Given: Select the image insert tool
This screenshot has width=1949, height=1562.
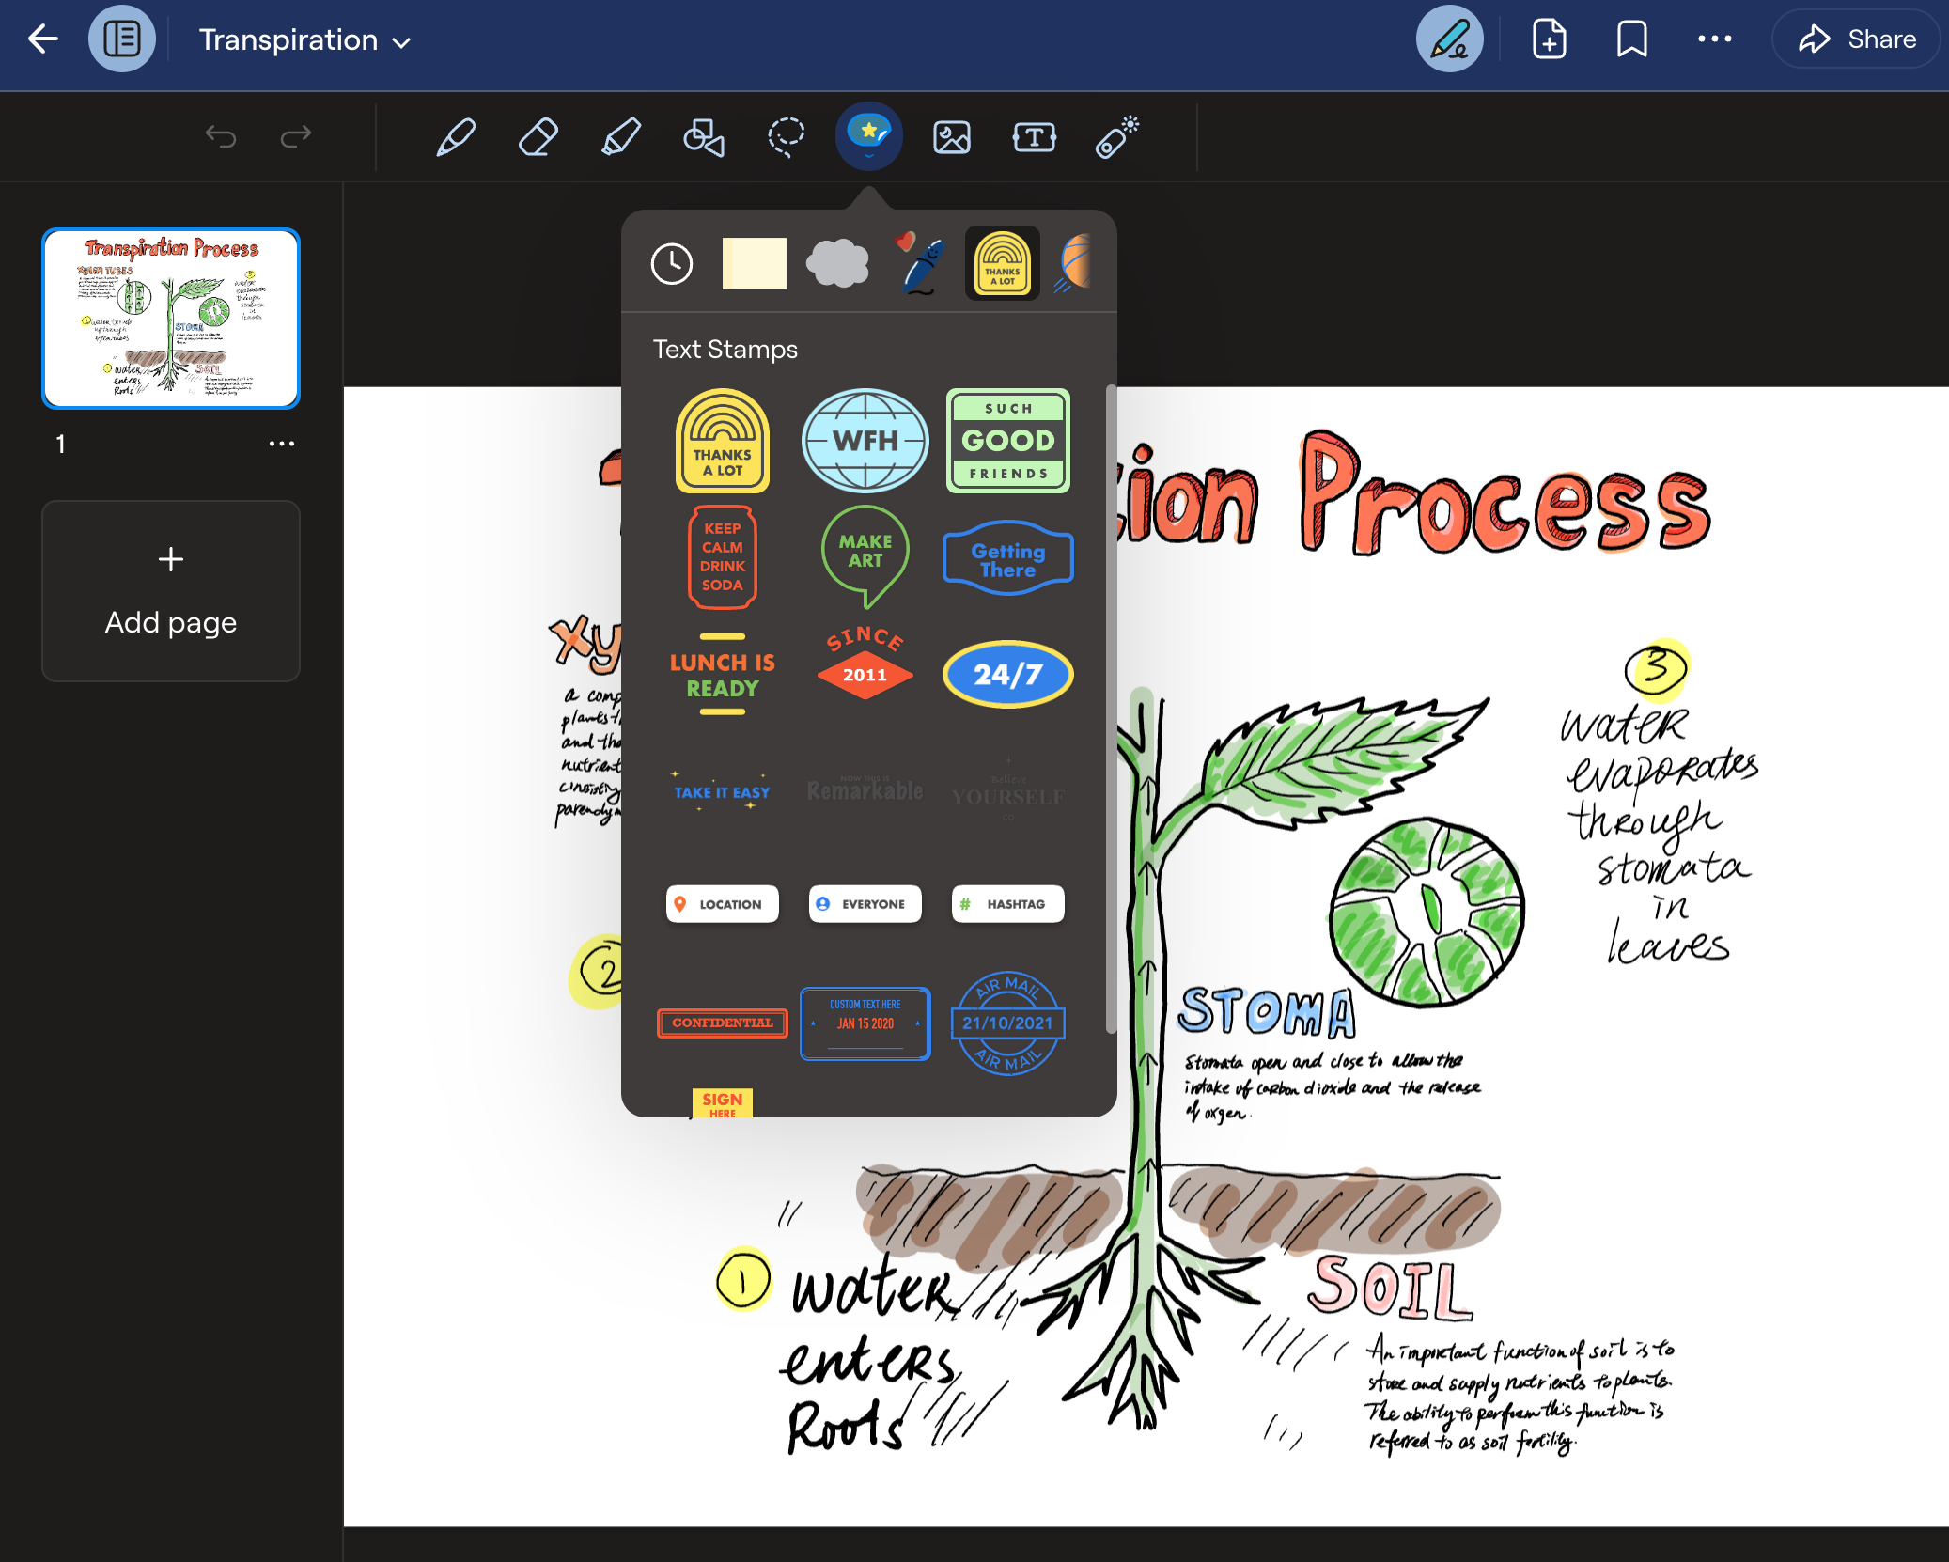Looking at the screenshot, I should click(950, 137).
